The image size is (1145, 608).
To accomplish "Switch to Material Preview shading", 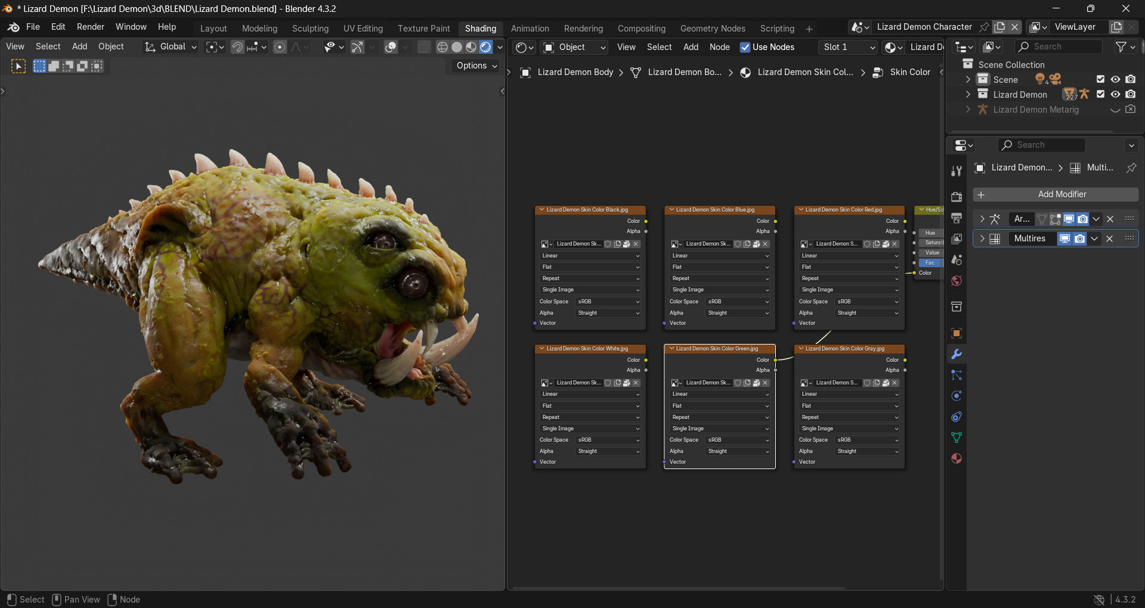I will click(x=471, y=47).
